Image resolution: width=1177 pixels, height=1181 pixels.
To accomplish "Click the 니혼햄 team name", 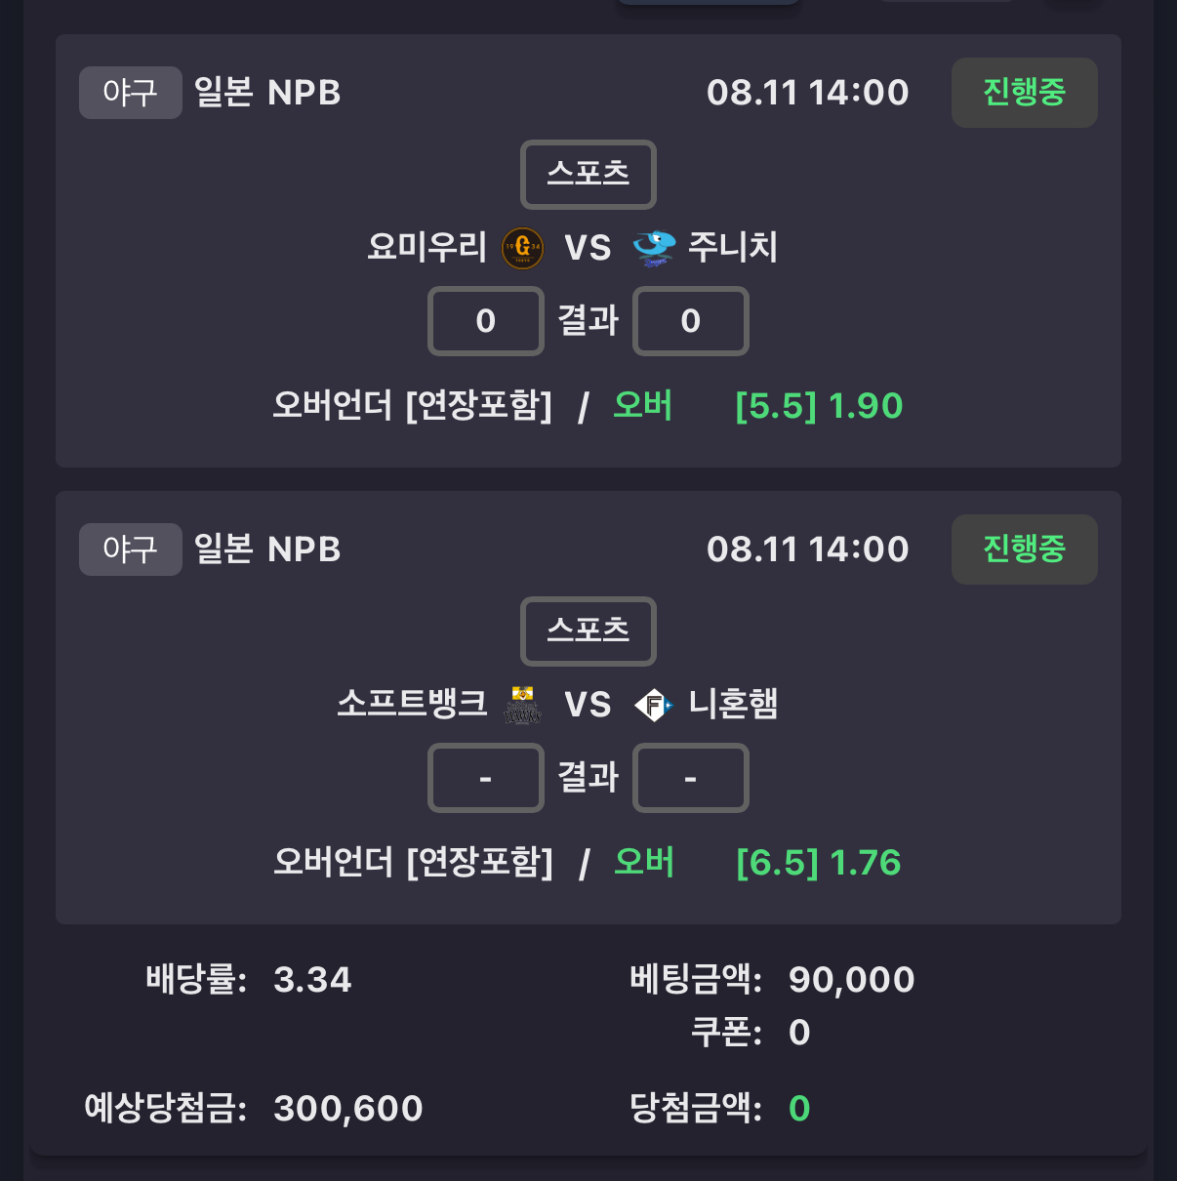I will (734, 704).
